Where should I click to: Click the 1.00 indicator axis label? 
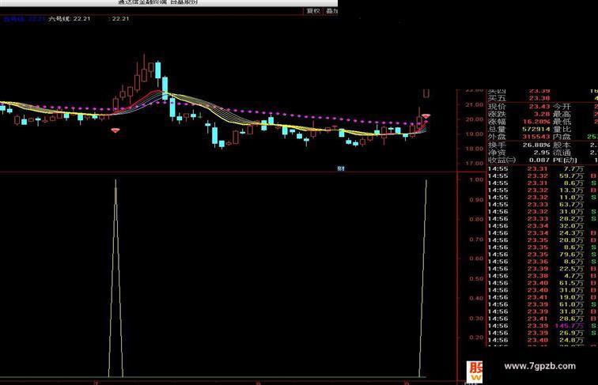(x=476, y=179)
